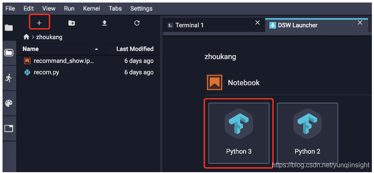Click the zhoukang launcher heading
Viewport: 374px width, 173px height.
click(220, 57)
